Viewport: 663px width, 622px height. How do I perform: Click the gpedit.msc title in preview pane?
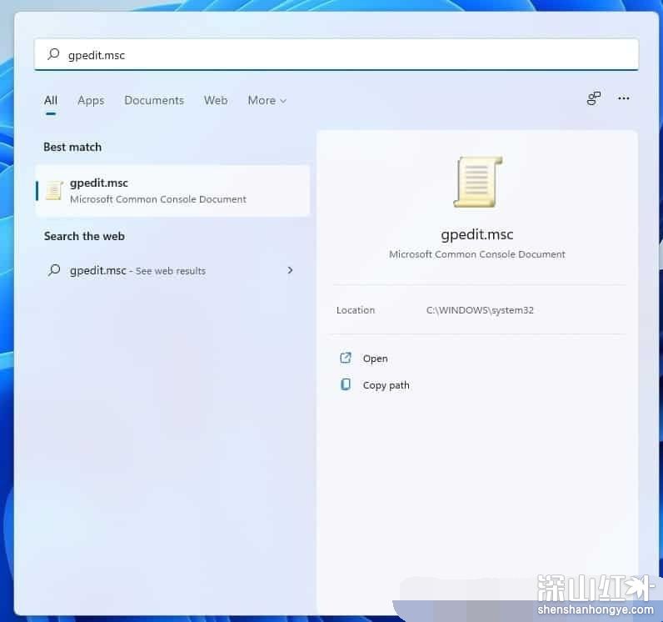click(x=477, y=234)
